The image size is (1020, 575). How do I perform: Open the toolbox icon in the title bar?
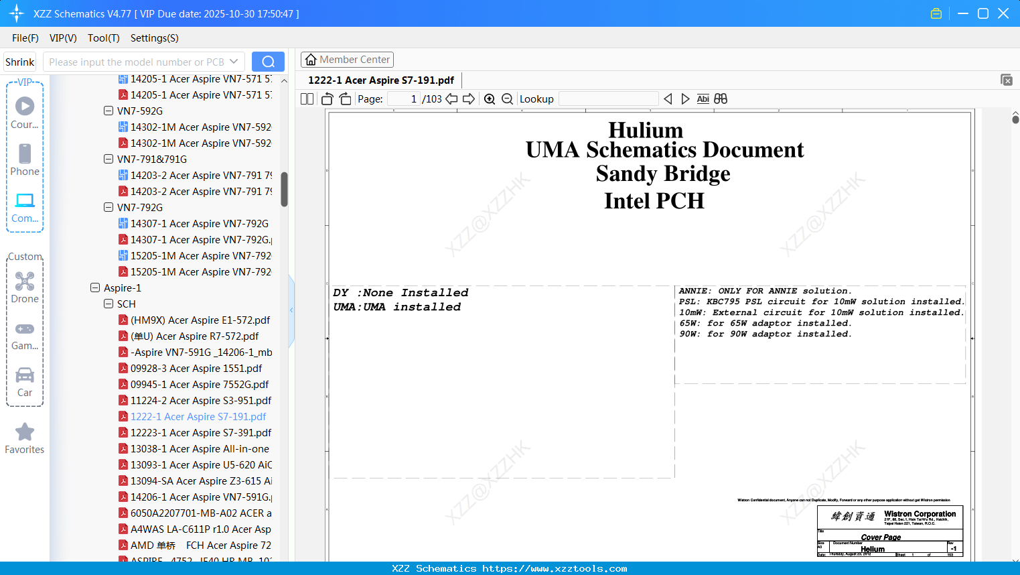pyautogui.click(x=936, y=13)
